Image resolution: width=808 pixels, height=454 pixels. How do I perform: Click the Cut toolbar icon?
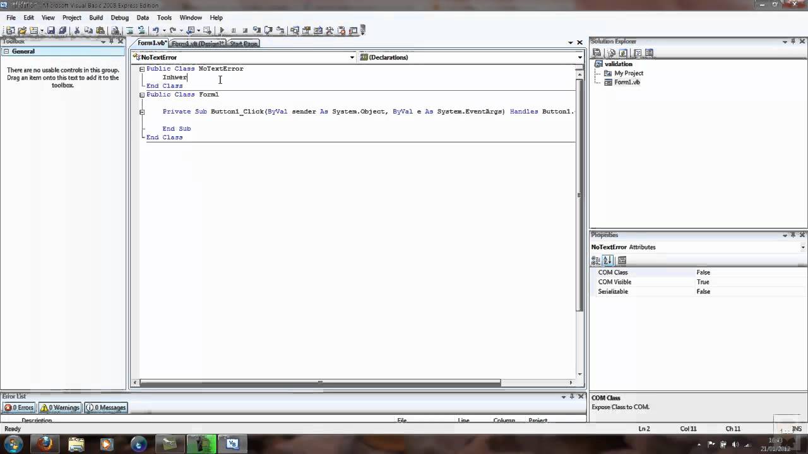coord(77,30)
